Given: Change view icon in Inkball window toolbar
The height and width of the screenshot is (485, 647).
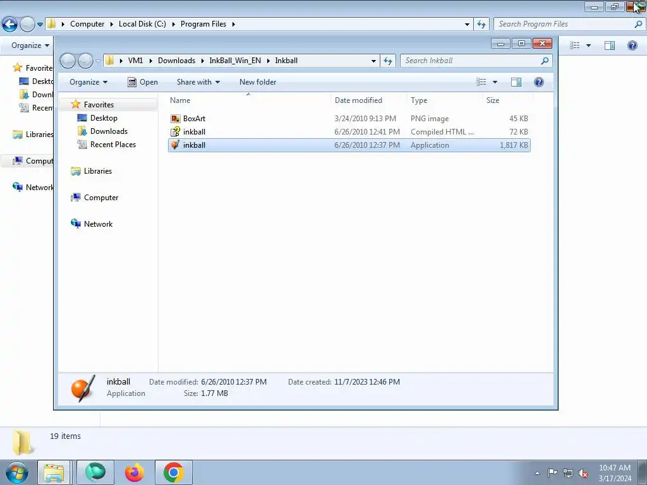Looking at the screenshot, I should click(481, 82).
